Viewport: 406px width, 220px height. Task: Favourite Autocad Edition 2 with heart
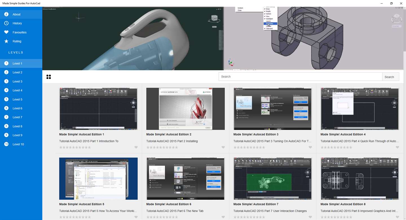(223, 147)
